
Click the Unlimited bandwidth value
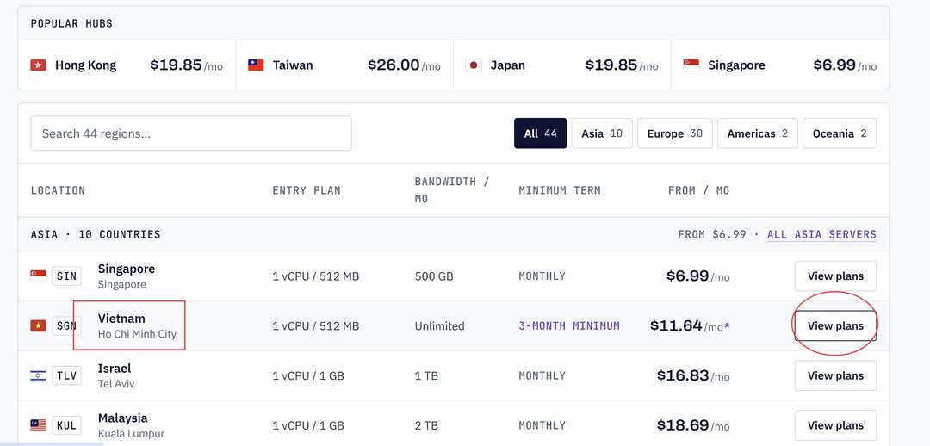[x=439, y=325]
